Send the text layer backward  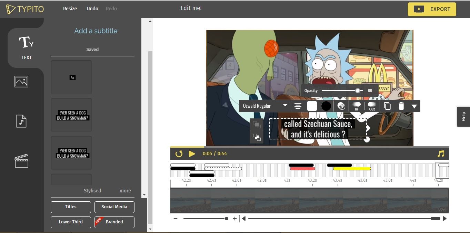(257, 138)
